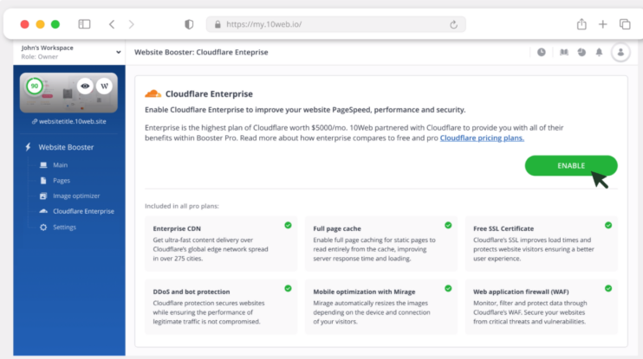Click the PageSpeed score 90 badge
643x359 pixels.
tap(35, 87)
